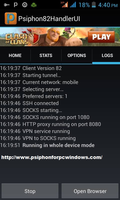Tap the battery status icon
The width and height of the screenshot is (120, 200).
pyautogui.click(x=94, y=4)
